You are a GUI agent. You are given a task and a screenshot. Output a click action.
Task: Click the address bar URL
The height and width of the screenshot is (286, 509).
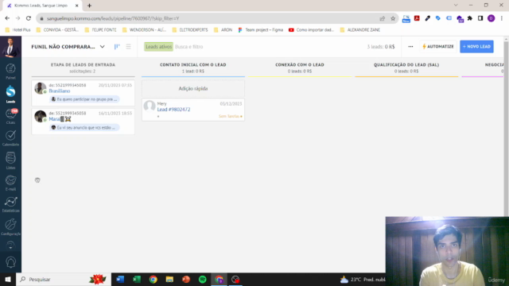click(113, 18)
